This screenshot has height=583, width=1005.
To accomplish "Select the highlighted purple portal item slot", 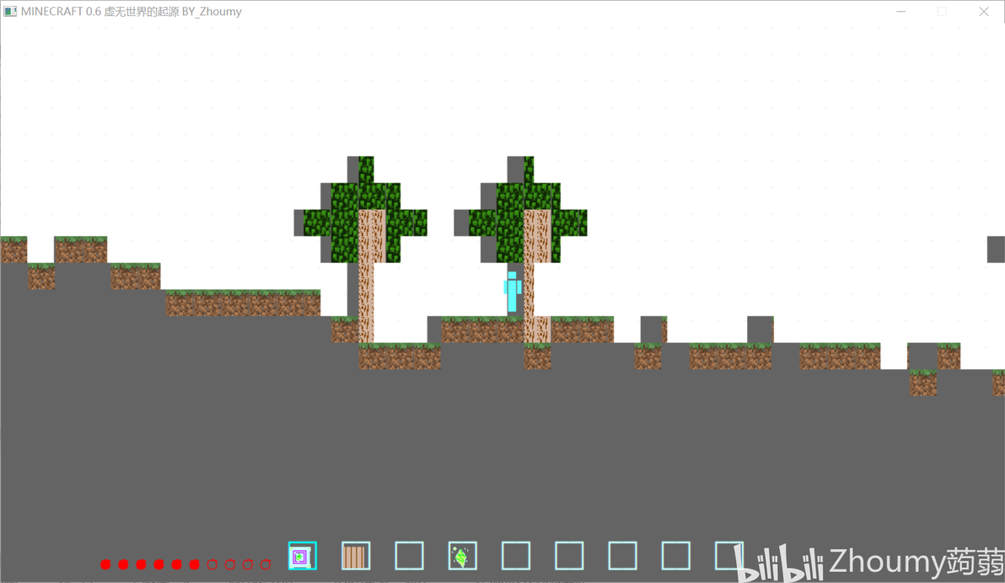I will click(x=303, y=556).
